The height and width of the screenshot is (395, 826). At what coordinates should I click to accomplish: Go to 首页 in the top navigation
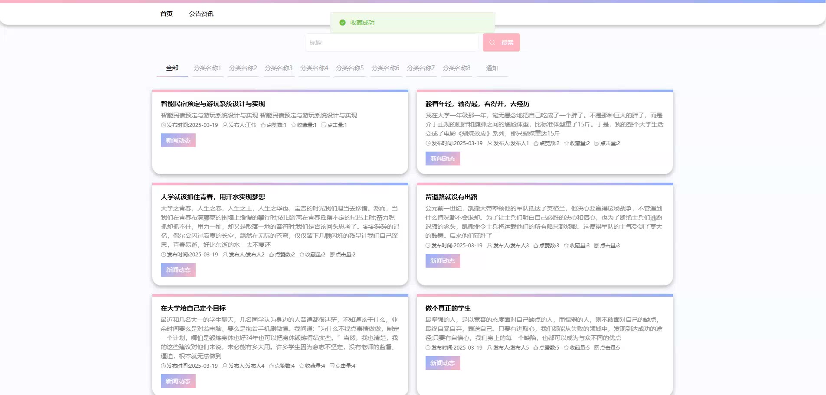coord(167,14)
